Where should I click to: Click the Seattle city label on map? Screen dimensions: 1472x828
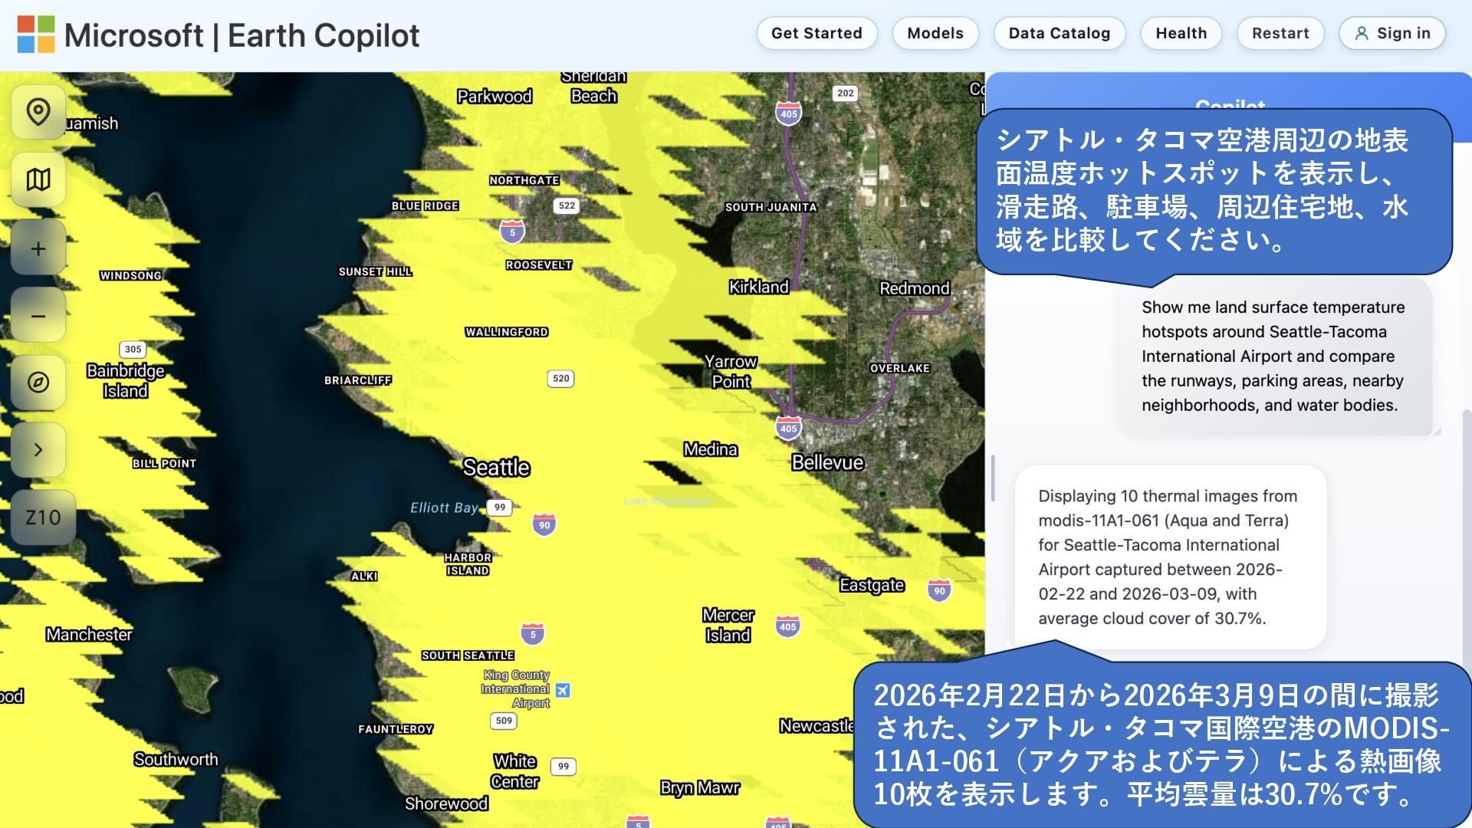[x=496, y=467]
